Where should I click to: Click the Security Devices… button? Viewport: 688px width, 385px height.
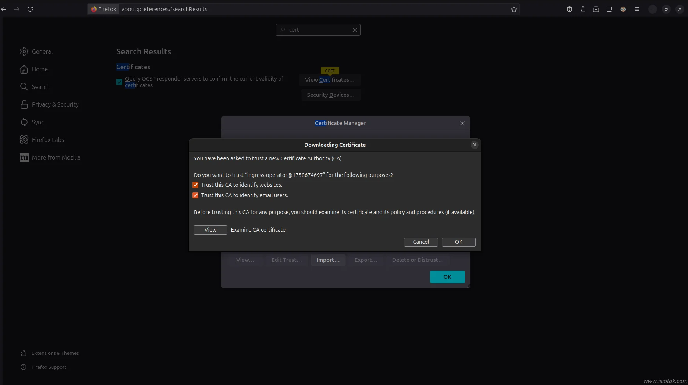pos(331,95)
